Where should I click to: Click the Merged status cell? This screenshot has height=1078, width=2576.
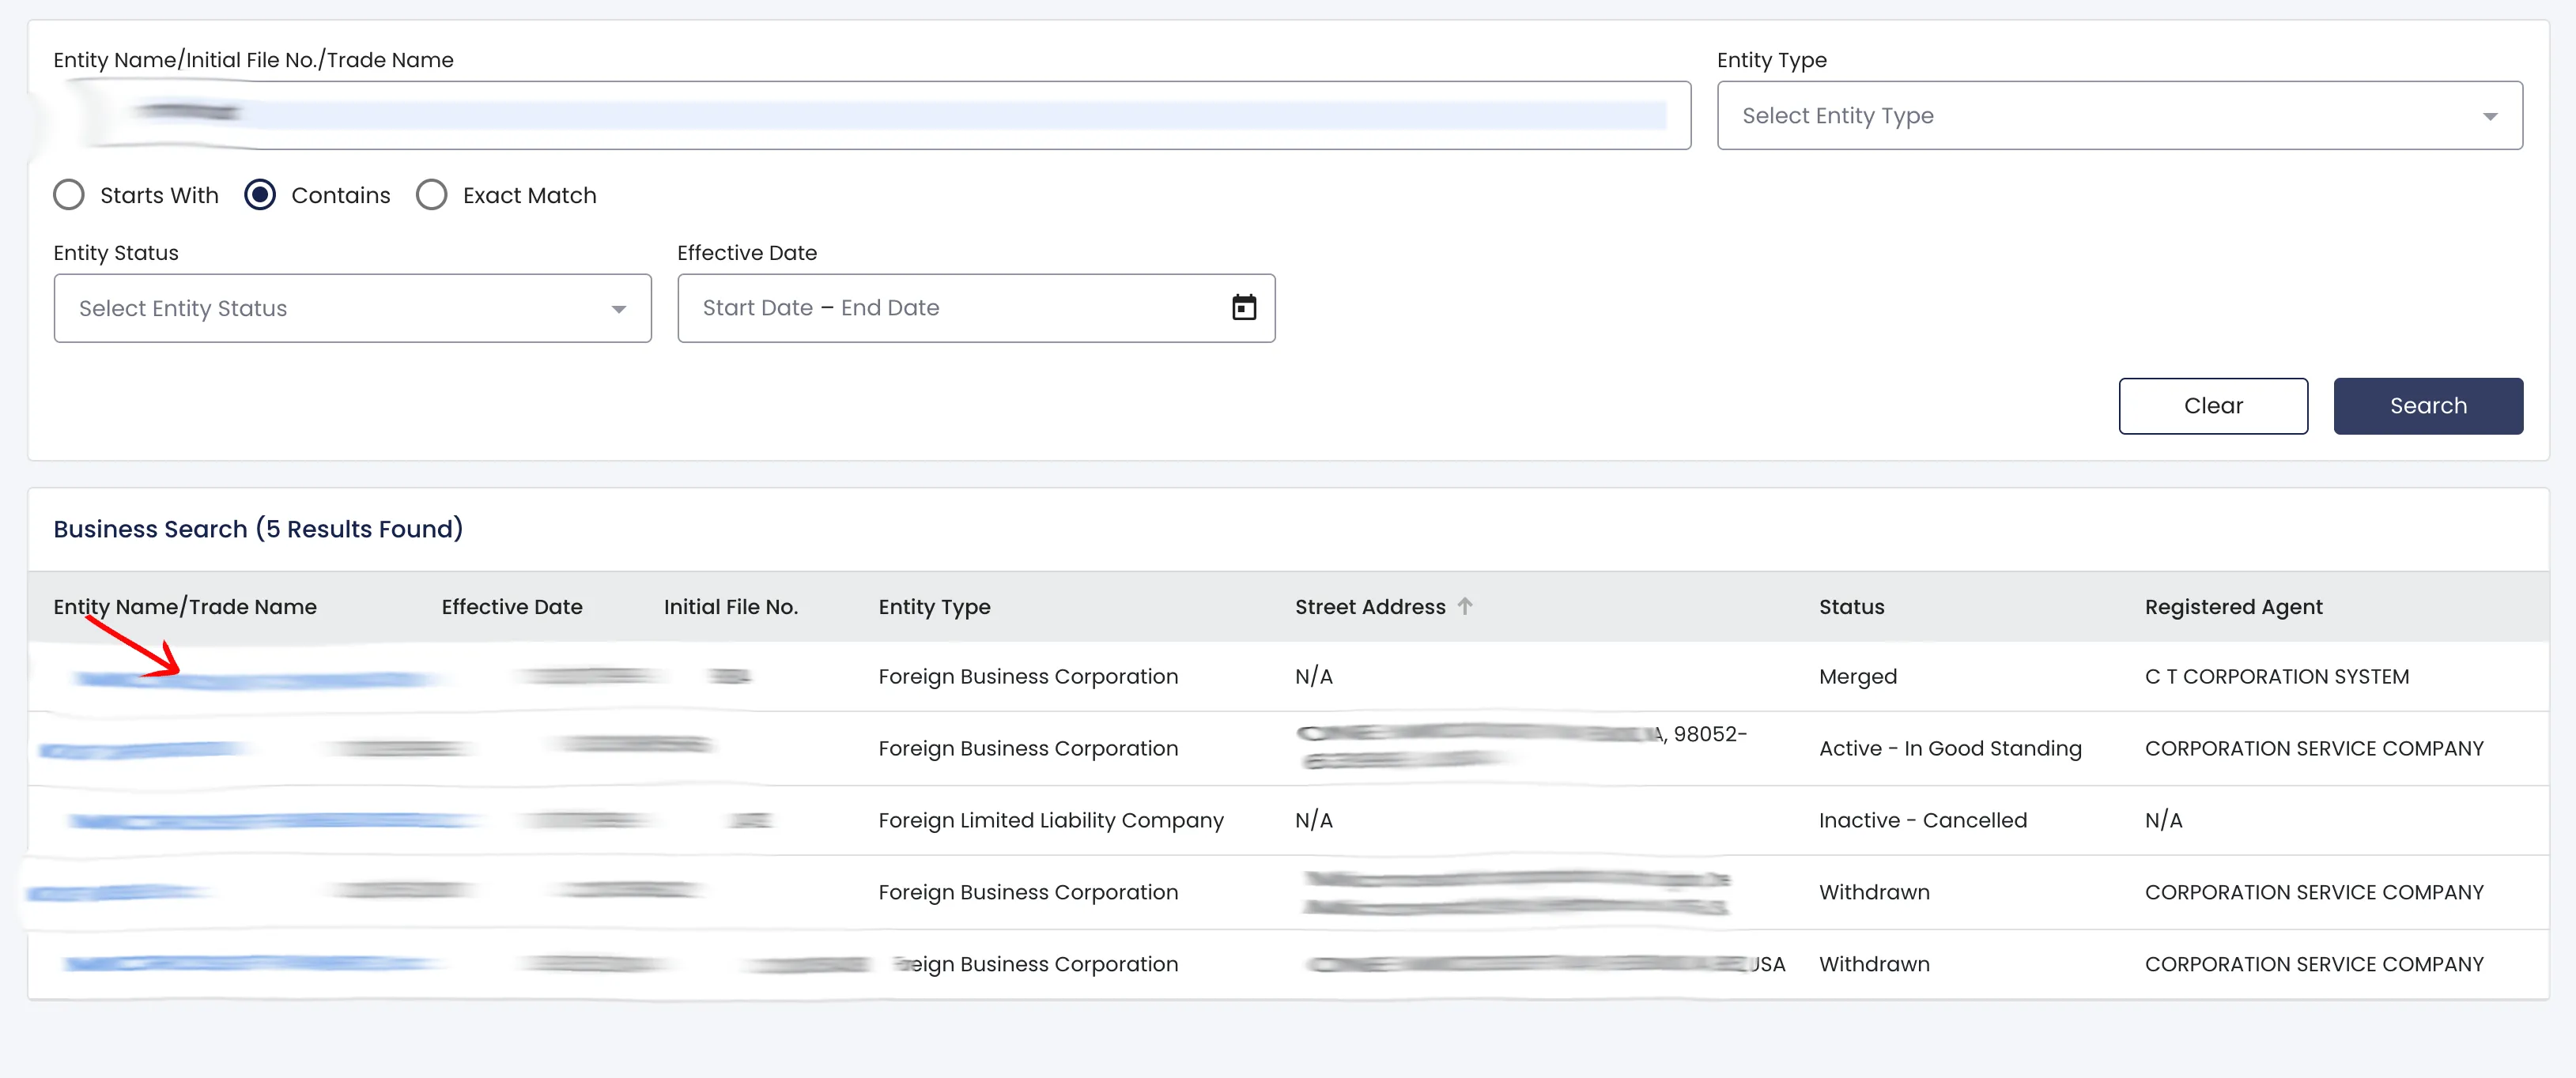[x=1857, y=677]
